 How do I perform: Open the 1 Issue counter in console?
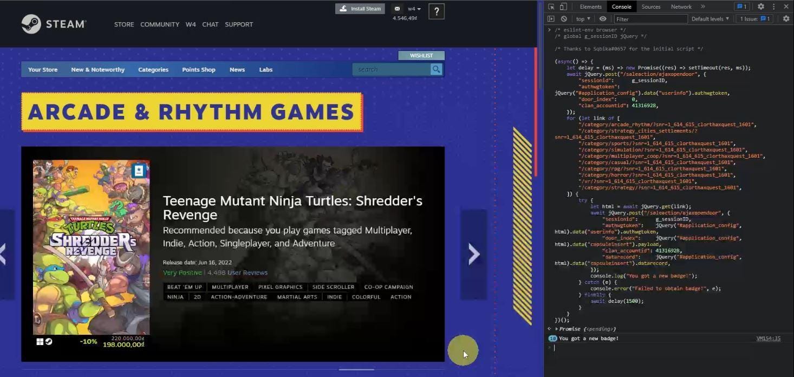754,19
